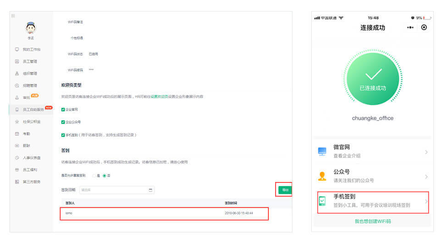Tap the green phone icon for 手机签到
Viewport: 442px width, 243px height.
coord(322,201)
